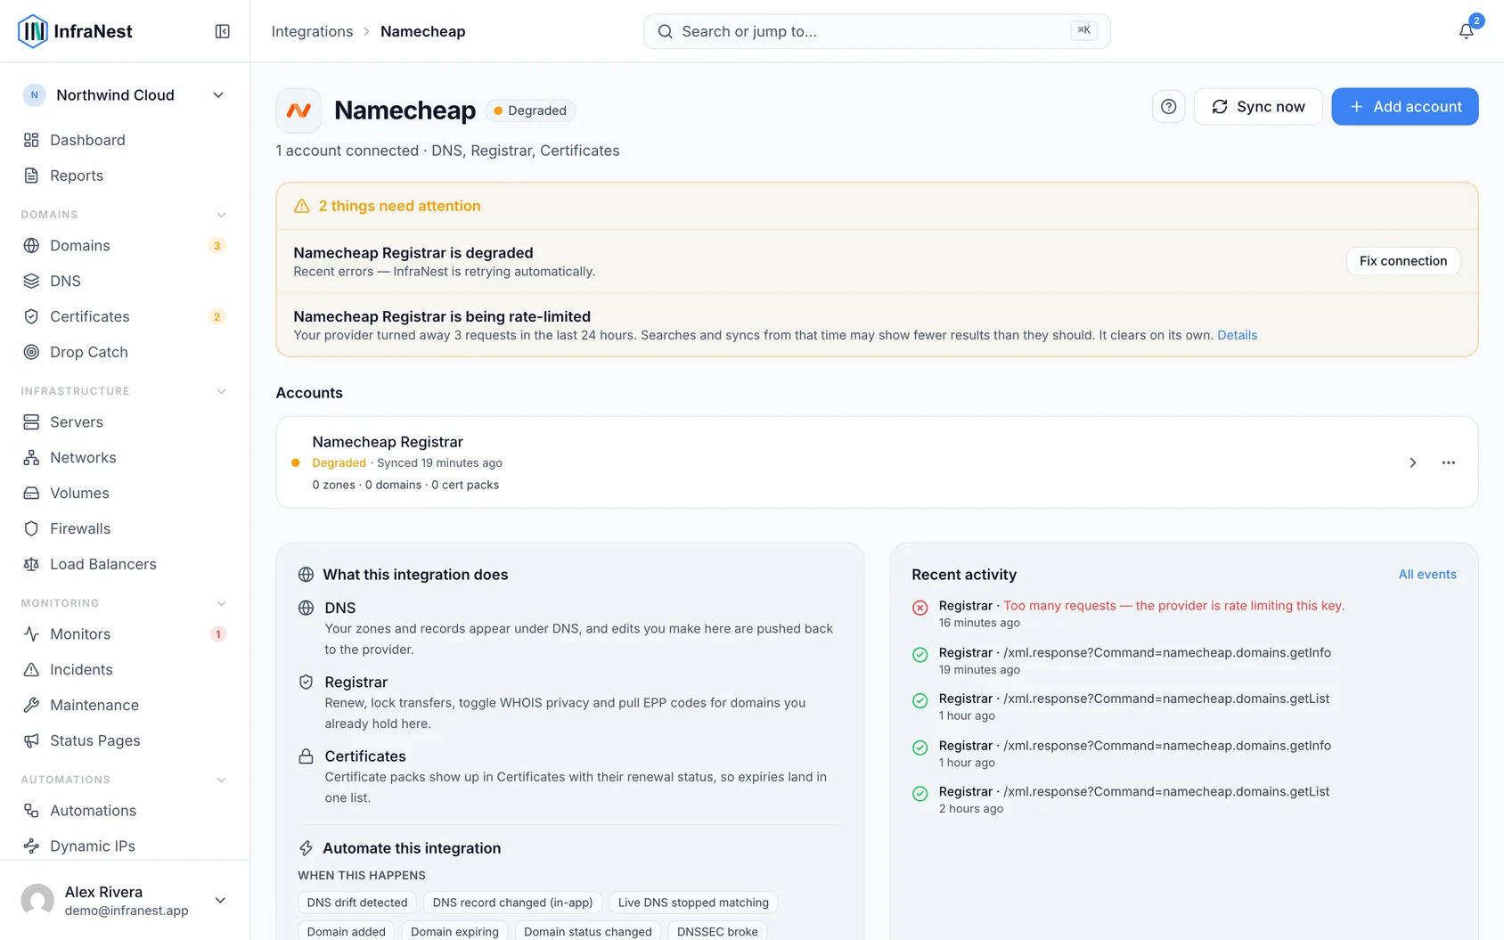Select the DNSSEC broke trigger chip
This screenshot has width=1504, height=940.
[x=717, y=931]
